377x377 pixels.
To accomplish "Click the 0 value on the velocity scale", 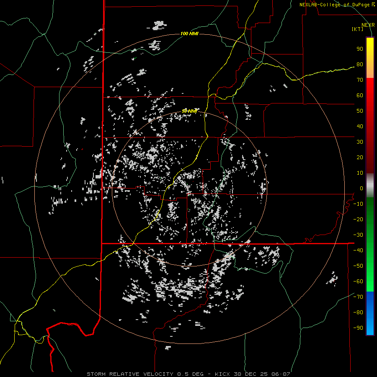I will pos(362,188).
